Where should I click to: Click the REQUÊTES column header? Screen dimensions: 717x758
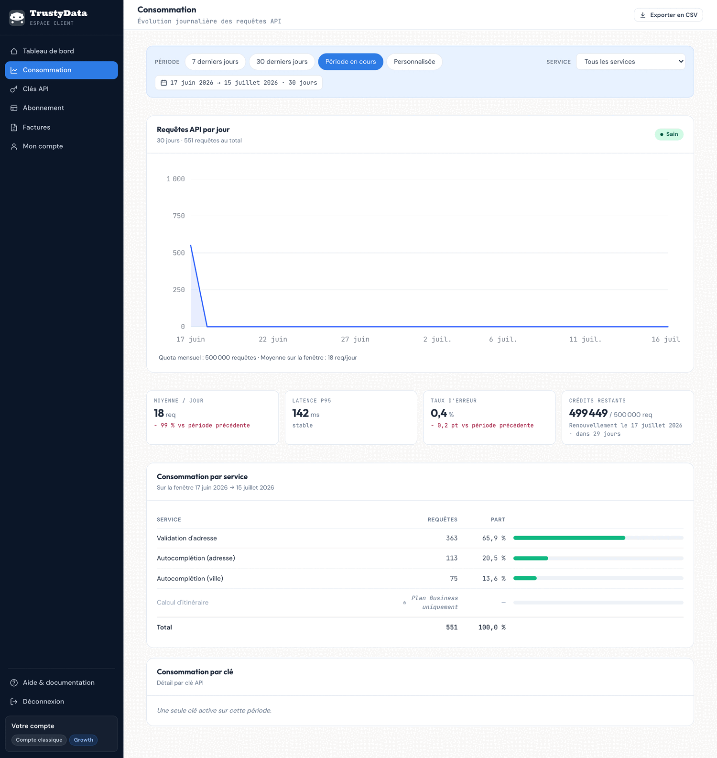(442, 520)
